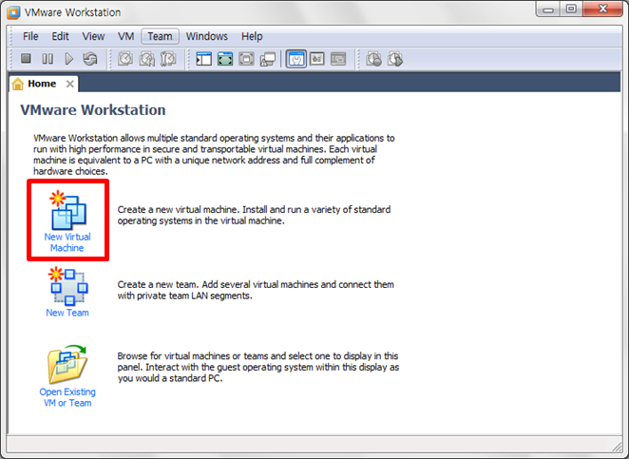Click the Record session toolbar icon
This screenshot has width=629, height=459.
(x=373, y=59)
